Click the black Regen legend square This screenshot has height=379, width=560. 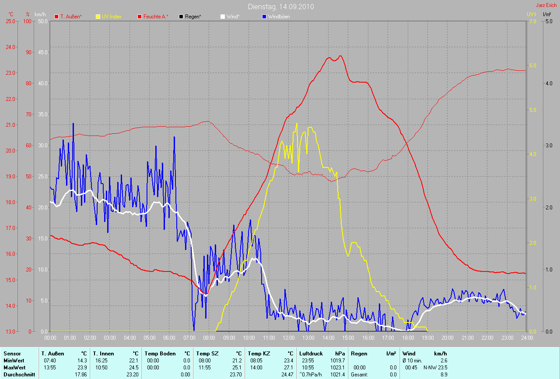pyautogui.click(x=181, y=17)
